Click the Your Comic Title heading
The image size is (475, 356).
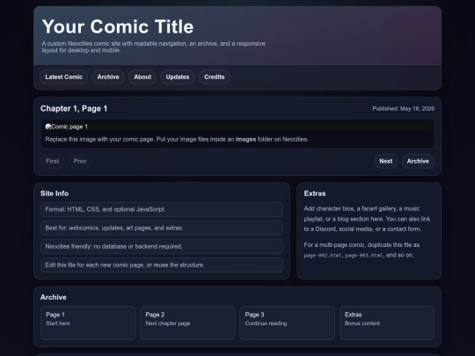coord(118,26)
